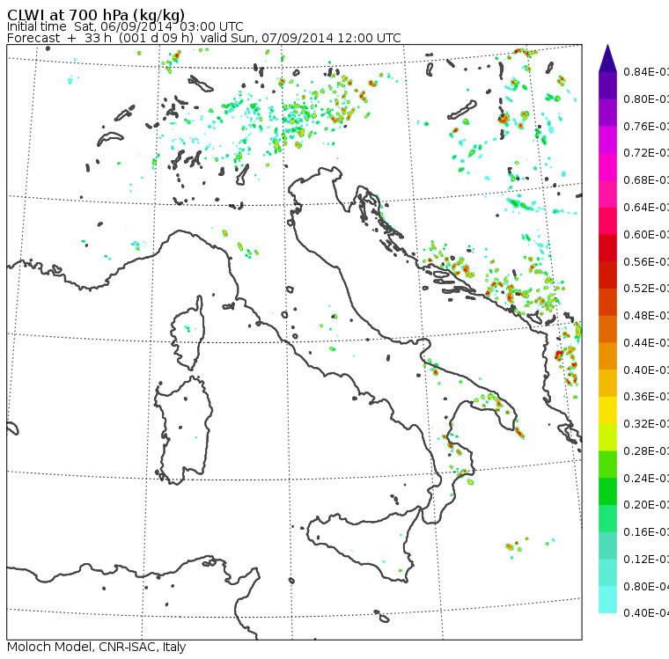This screenshot has width=669, height=659.
Task: Pick the pink-magenta swatch between 0.68E-03 and 0.72E-03
Action: [607, 167]
